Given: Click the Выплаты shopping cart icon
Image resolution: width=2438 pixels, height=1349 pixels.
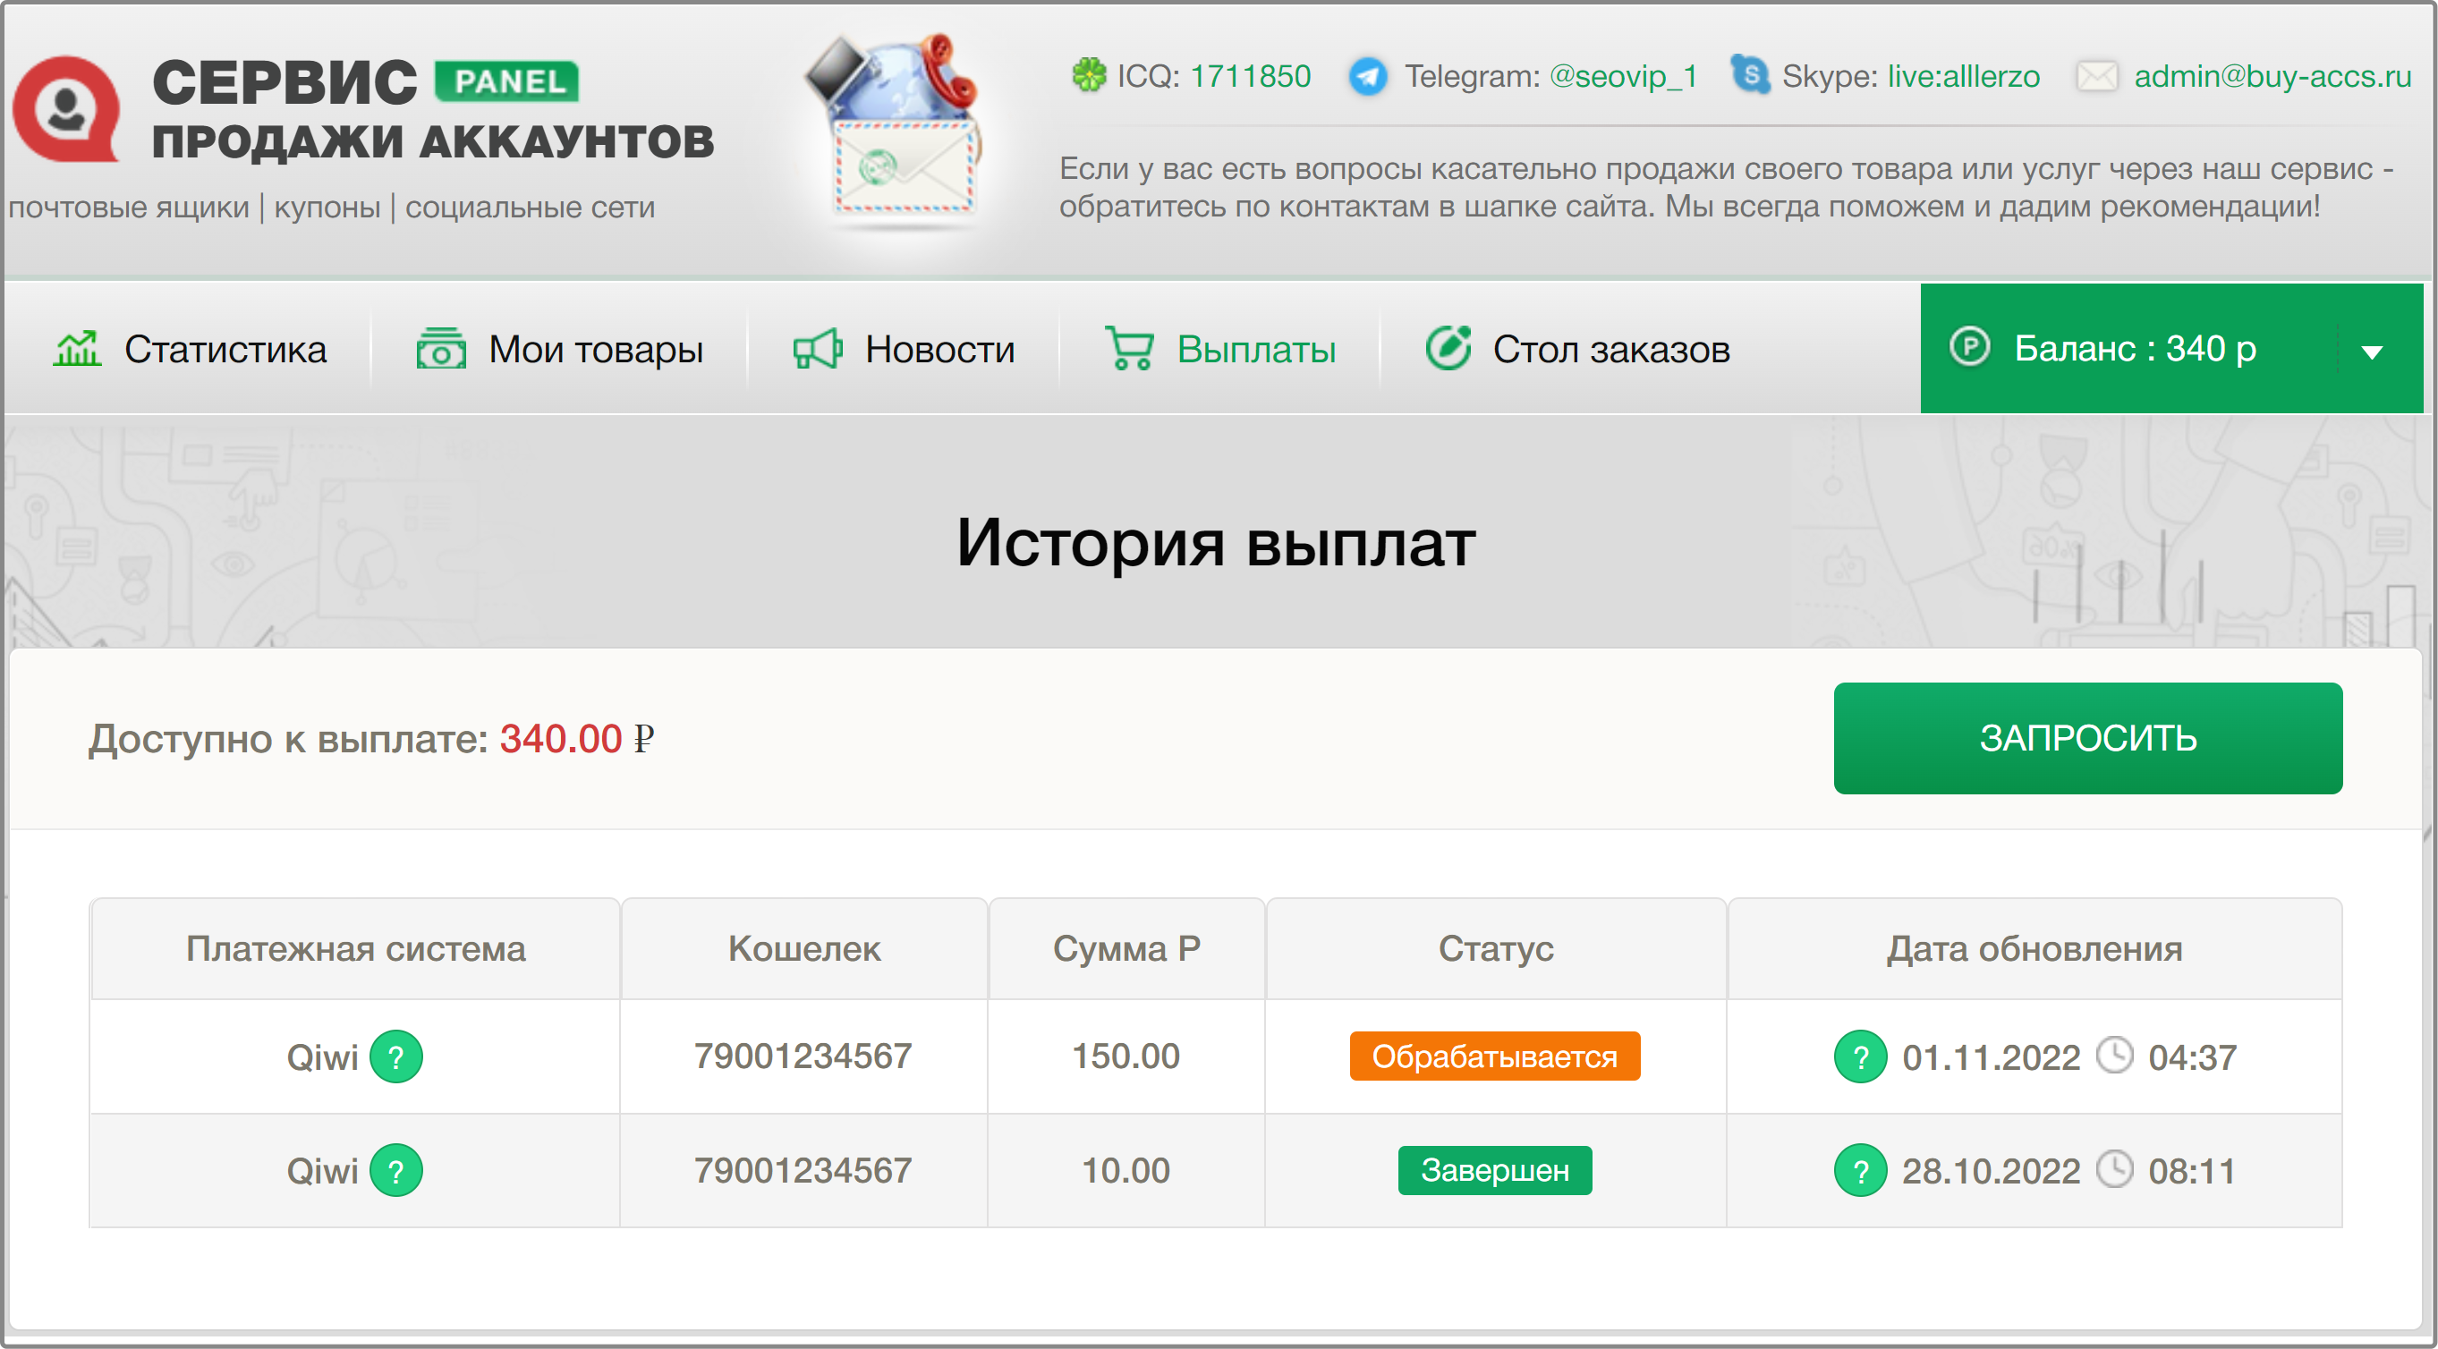Looking at the screenshot, I should pos(1129,348).
